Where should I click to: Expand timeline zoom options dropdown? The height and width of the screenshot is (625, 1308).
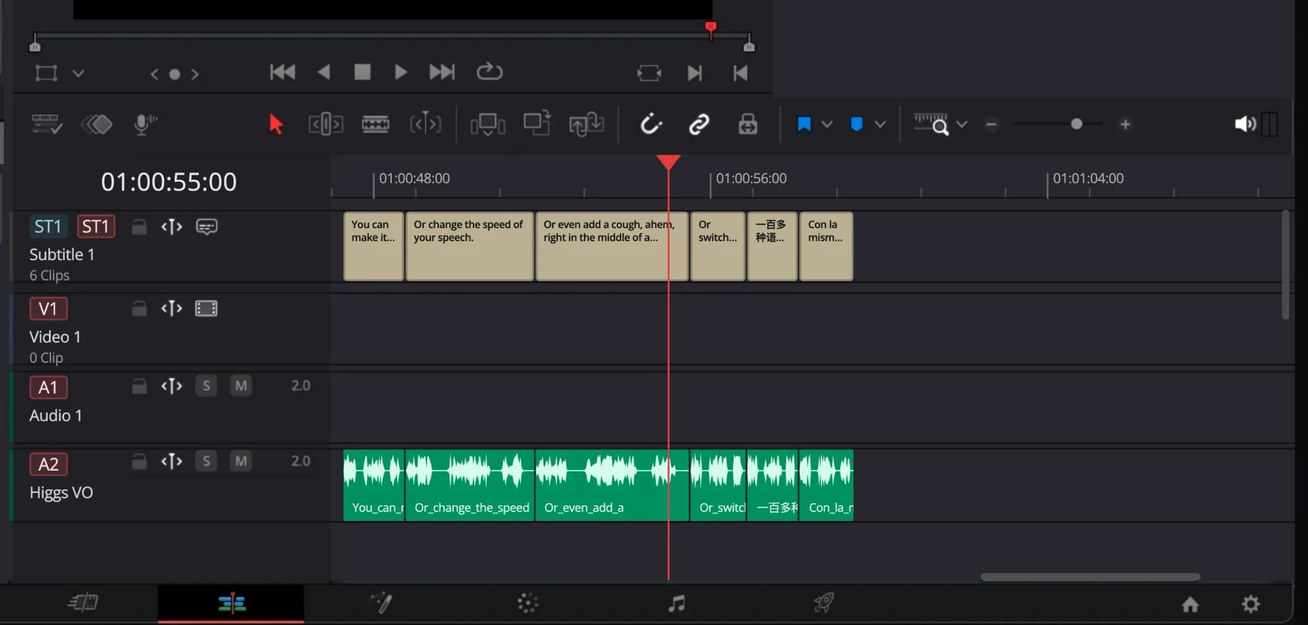pyautogui.click(x=961, y=124)
